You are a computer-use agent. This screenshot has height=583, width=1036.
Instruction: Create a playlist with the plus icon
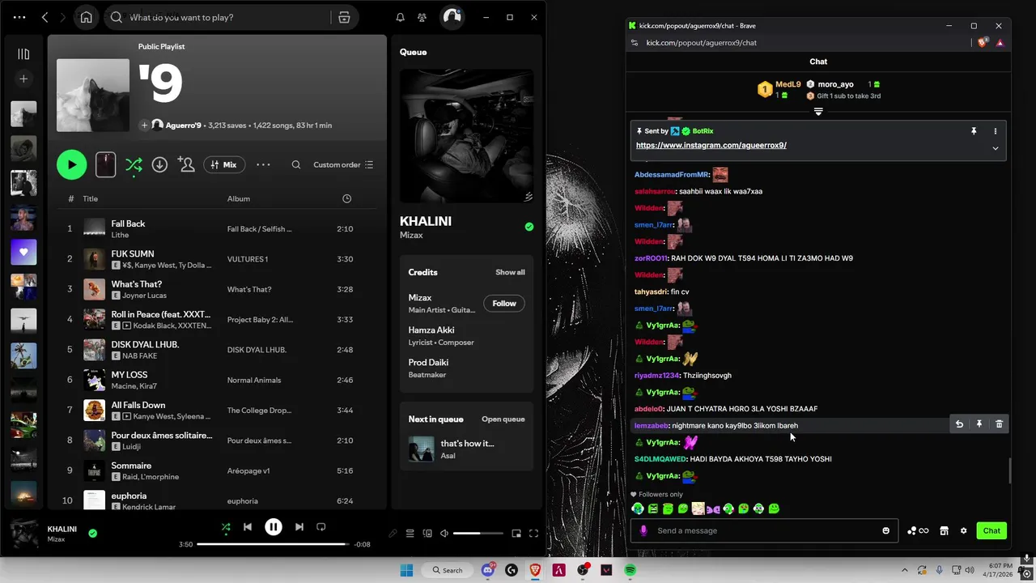point(23,79)
